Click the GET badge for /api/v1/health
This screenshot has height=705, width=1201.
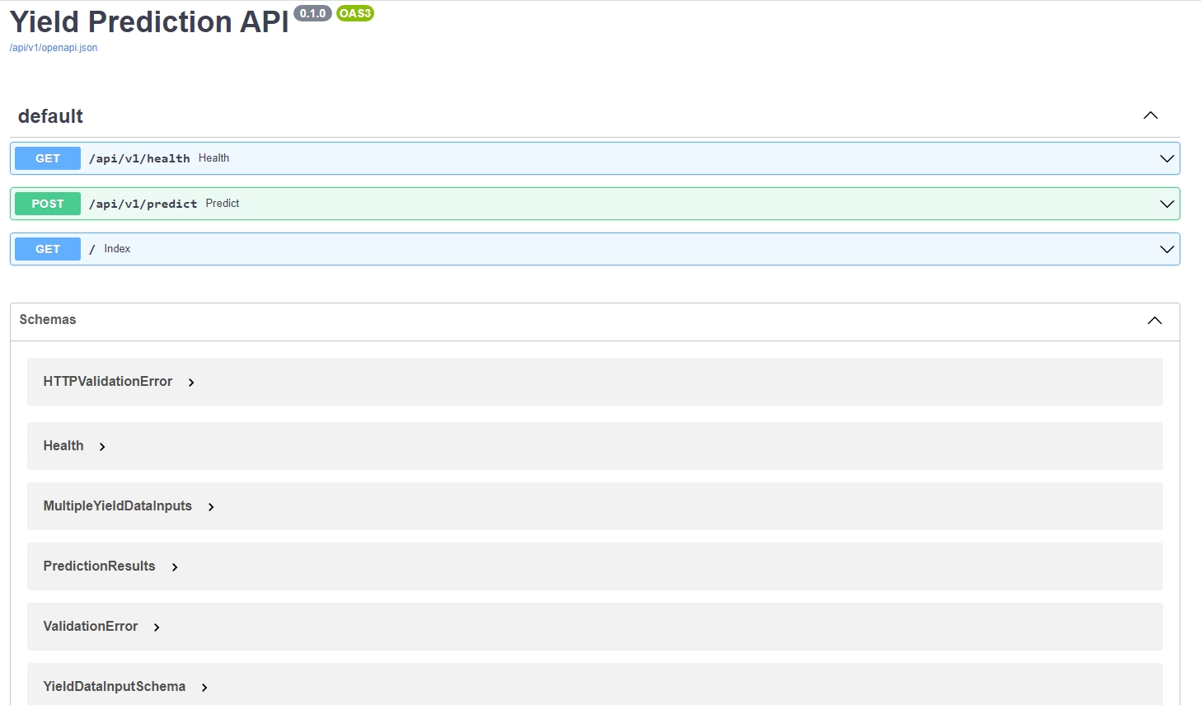48,158
